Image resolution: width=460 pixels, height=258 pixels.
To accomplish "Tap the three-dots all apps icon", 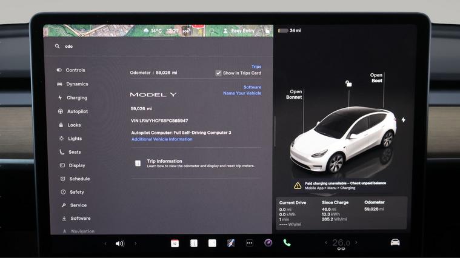I will pyautogui.click(x=249, y=243).
